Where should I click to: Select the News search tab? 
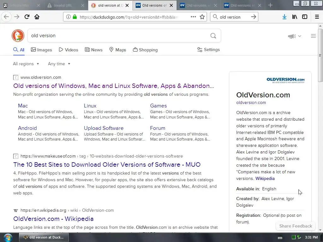pos(93,50)
